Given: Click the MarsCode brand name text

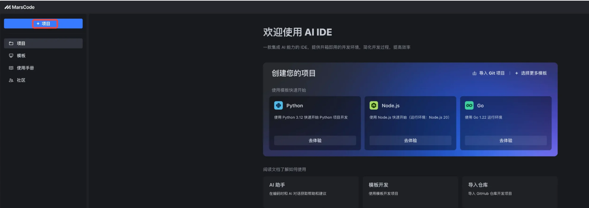Looking at the screenshot, I should point(23,7).
